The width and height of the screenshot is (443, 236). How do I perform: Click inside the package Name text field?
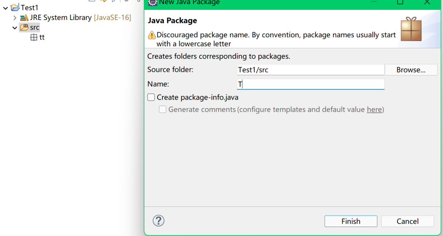click(x=311, y=84)
